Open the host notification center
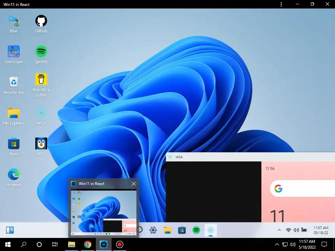 [324, 244]
